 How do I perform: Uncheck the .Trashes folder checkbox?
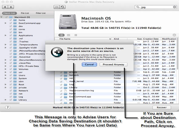coord(11,42)
